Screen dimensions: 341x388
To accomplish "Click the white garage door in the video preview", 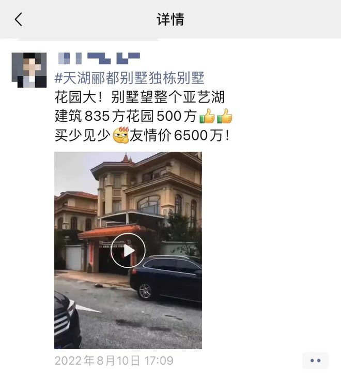I will pos(73,257).
